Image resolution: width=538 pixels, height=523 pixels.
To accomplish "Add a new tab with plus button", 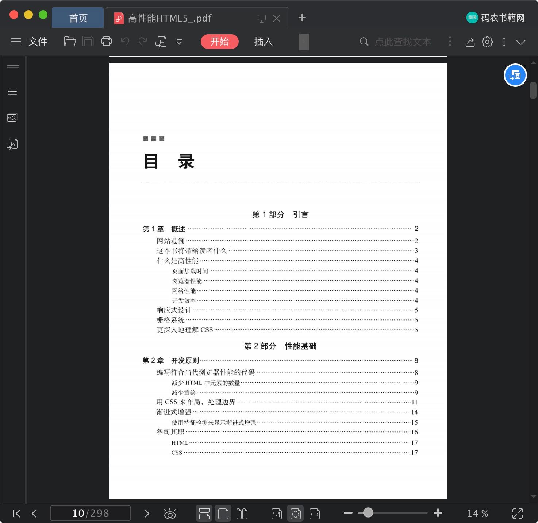I will (302, 18).
